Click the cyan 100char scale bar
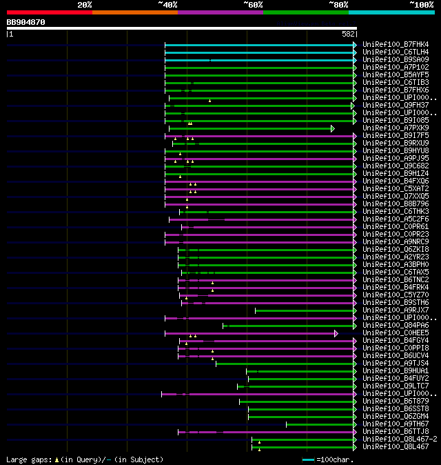 point(308,459)
